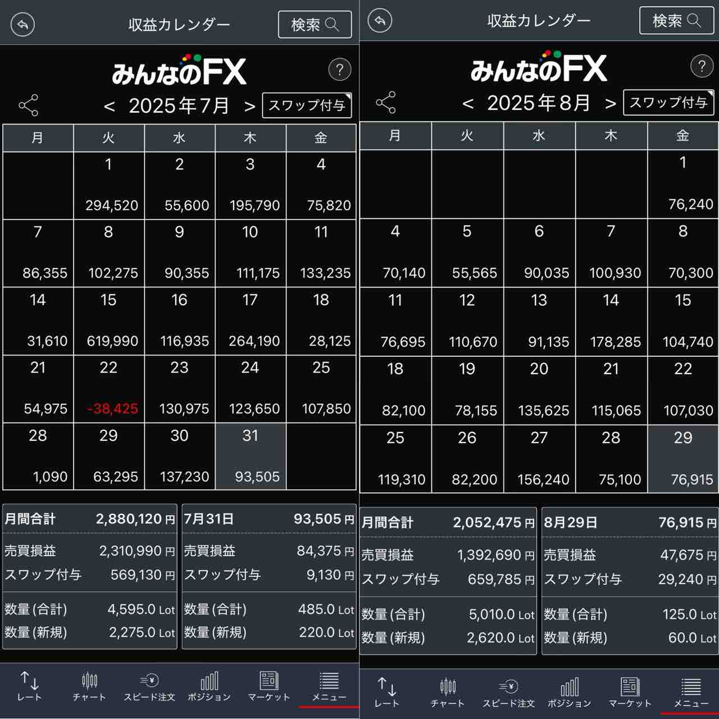Select August 27 cell showing 156,240
Screen dimensions: 719x719
pyautogui.click(x=539, y=459)
